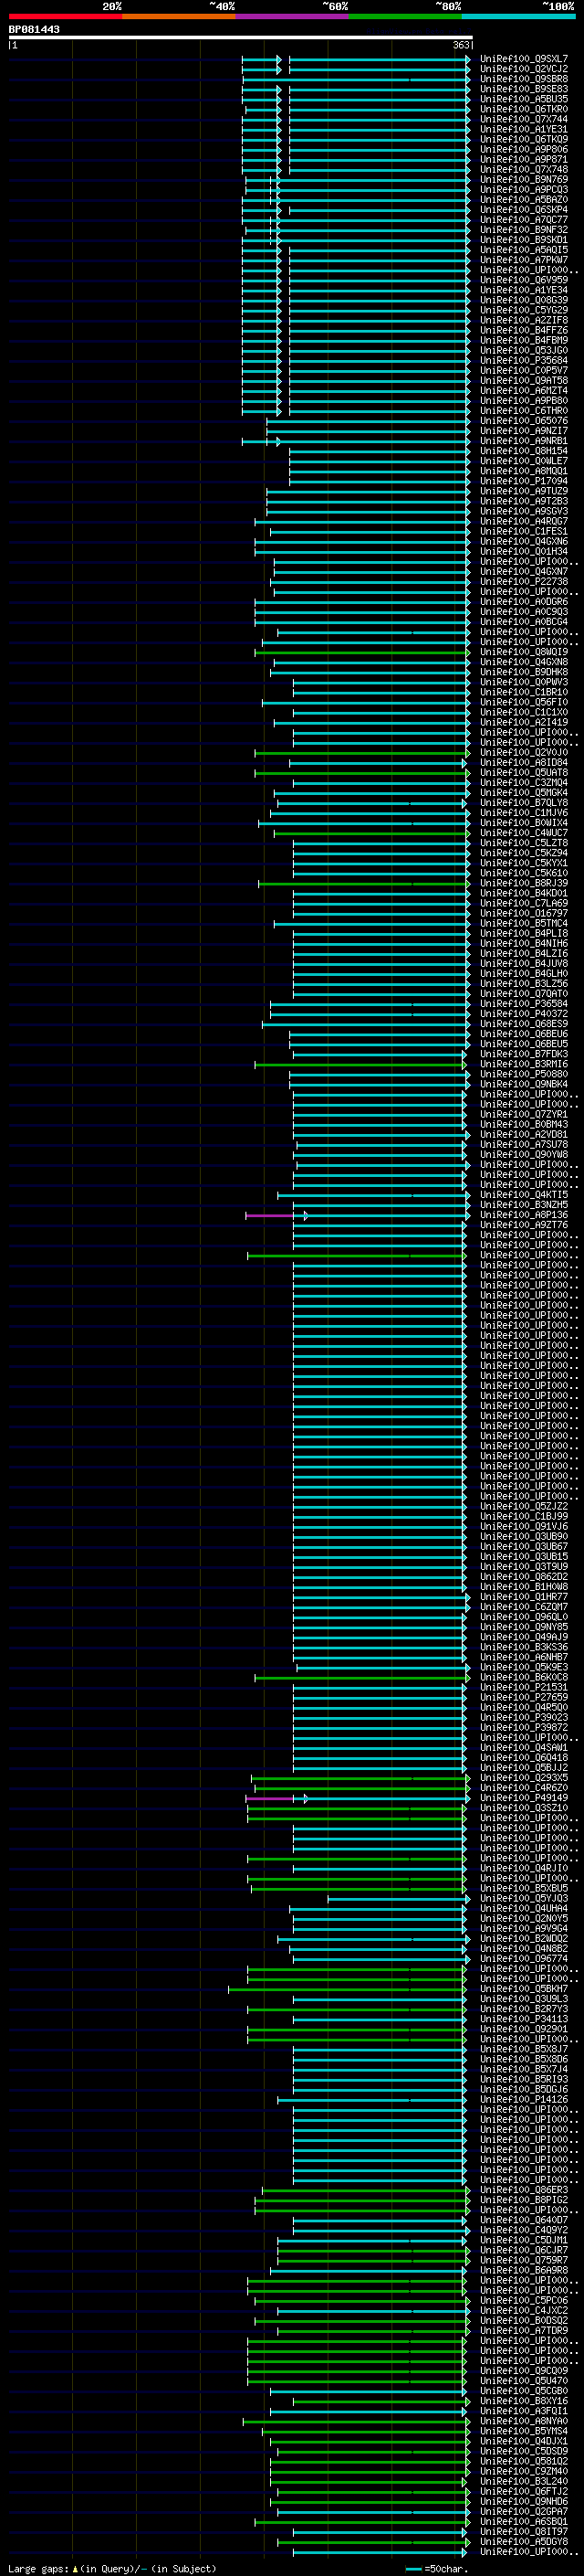Image resolution: width=584 pixels, height=2576 pixels.
Task: Select the query name BP081443
Action: click(x=34, y=29)
